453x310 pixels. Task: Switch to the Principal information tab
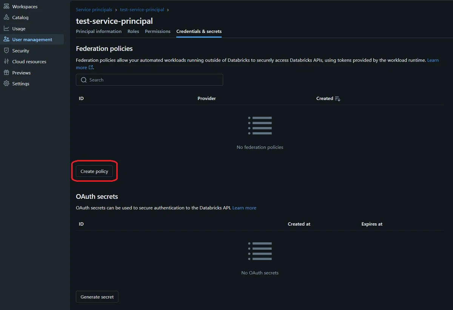click(99, 31)
